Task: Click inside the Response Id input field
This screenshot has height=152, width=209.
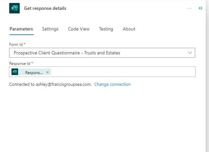Action: [x=102, y=72]
